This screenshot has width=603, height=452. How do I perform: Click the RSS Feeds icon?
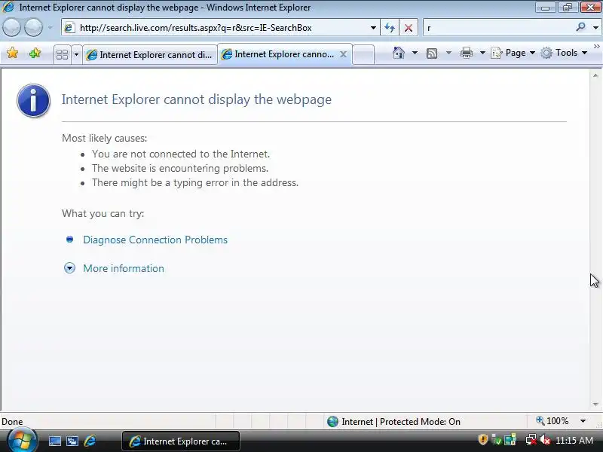coord(432,53)
